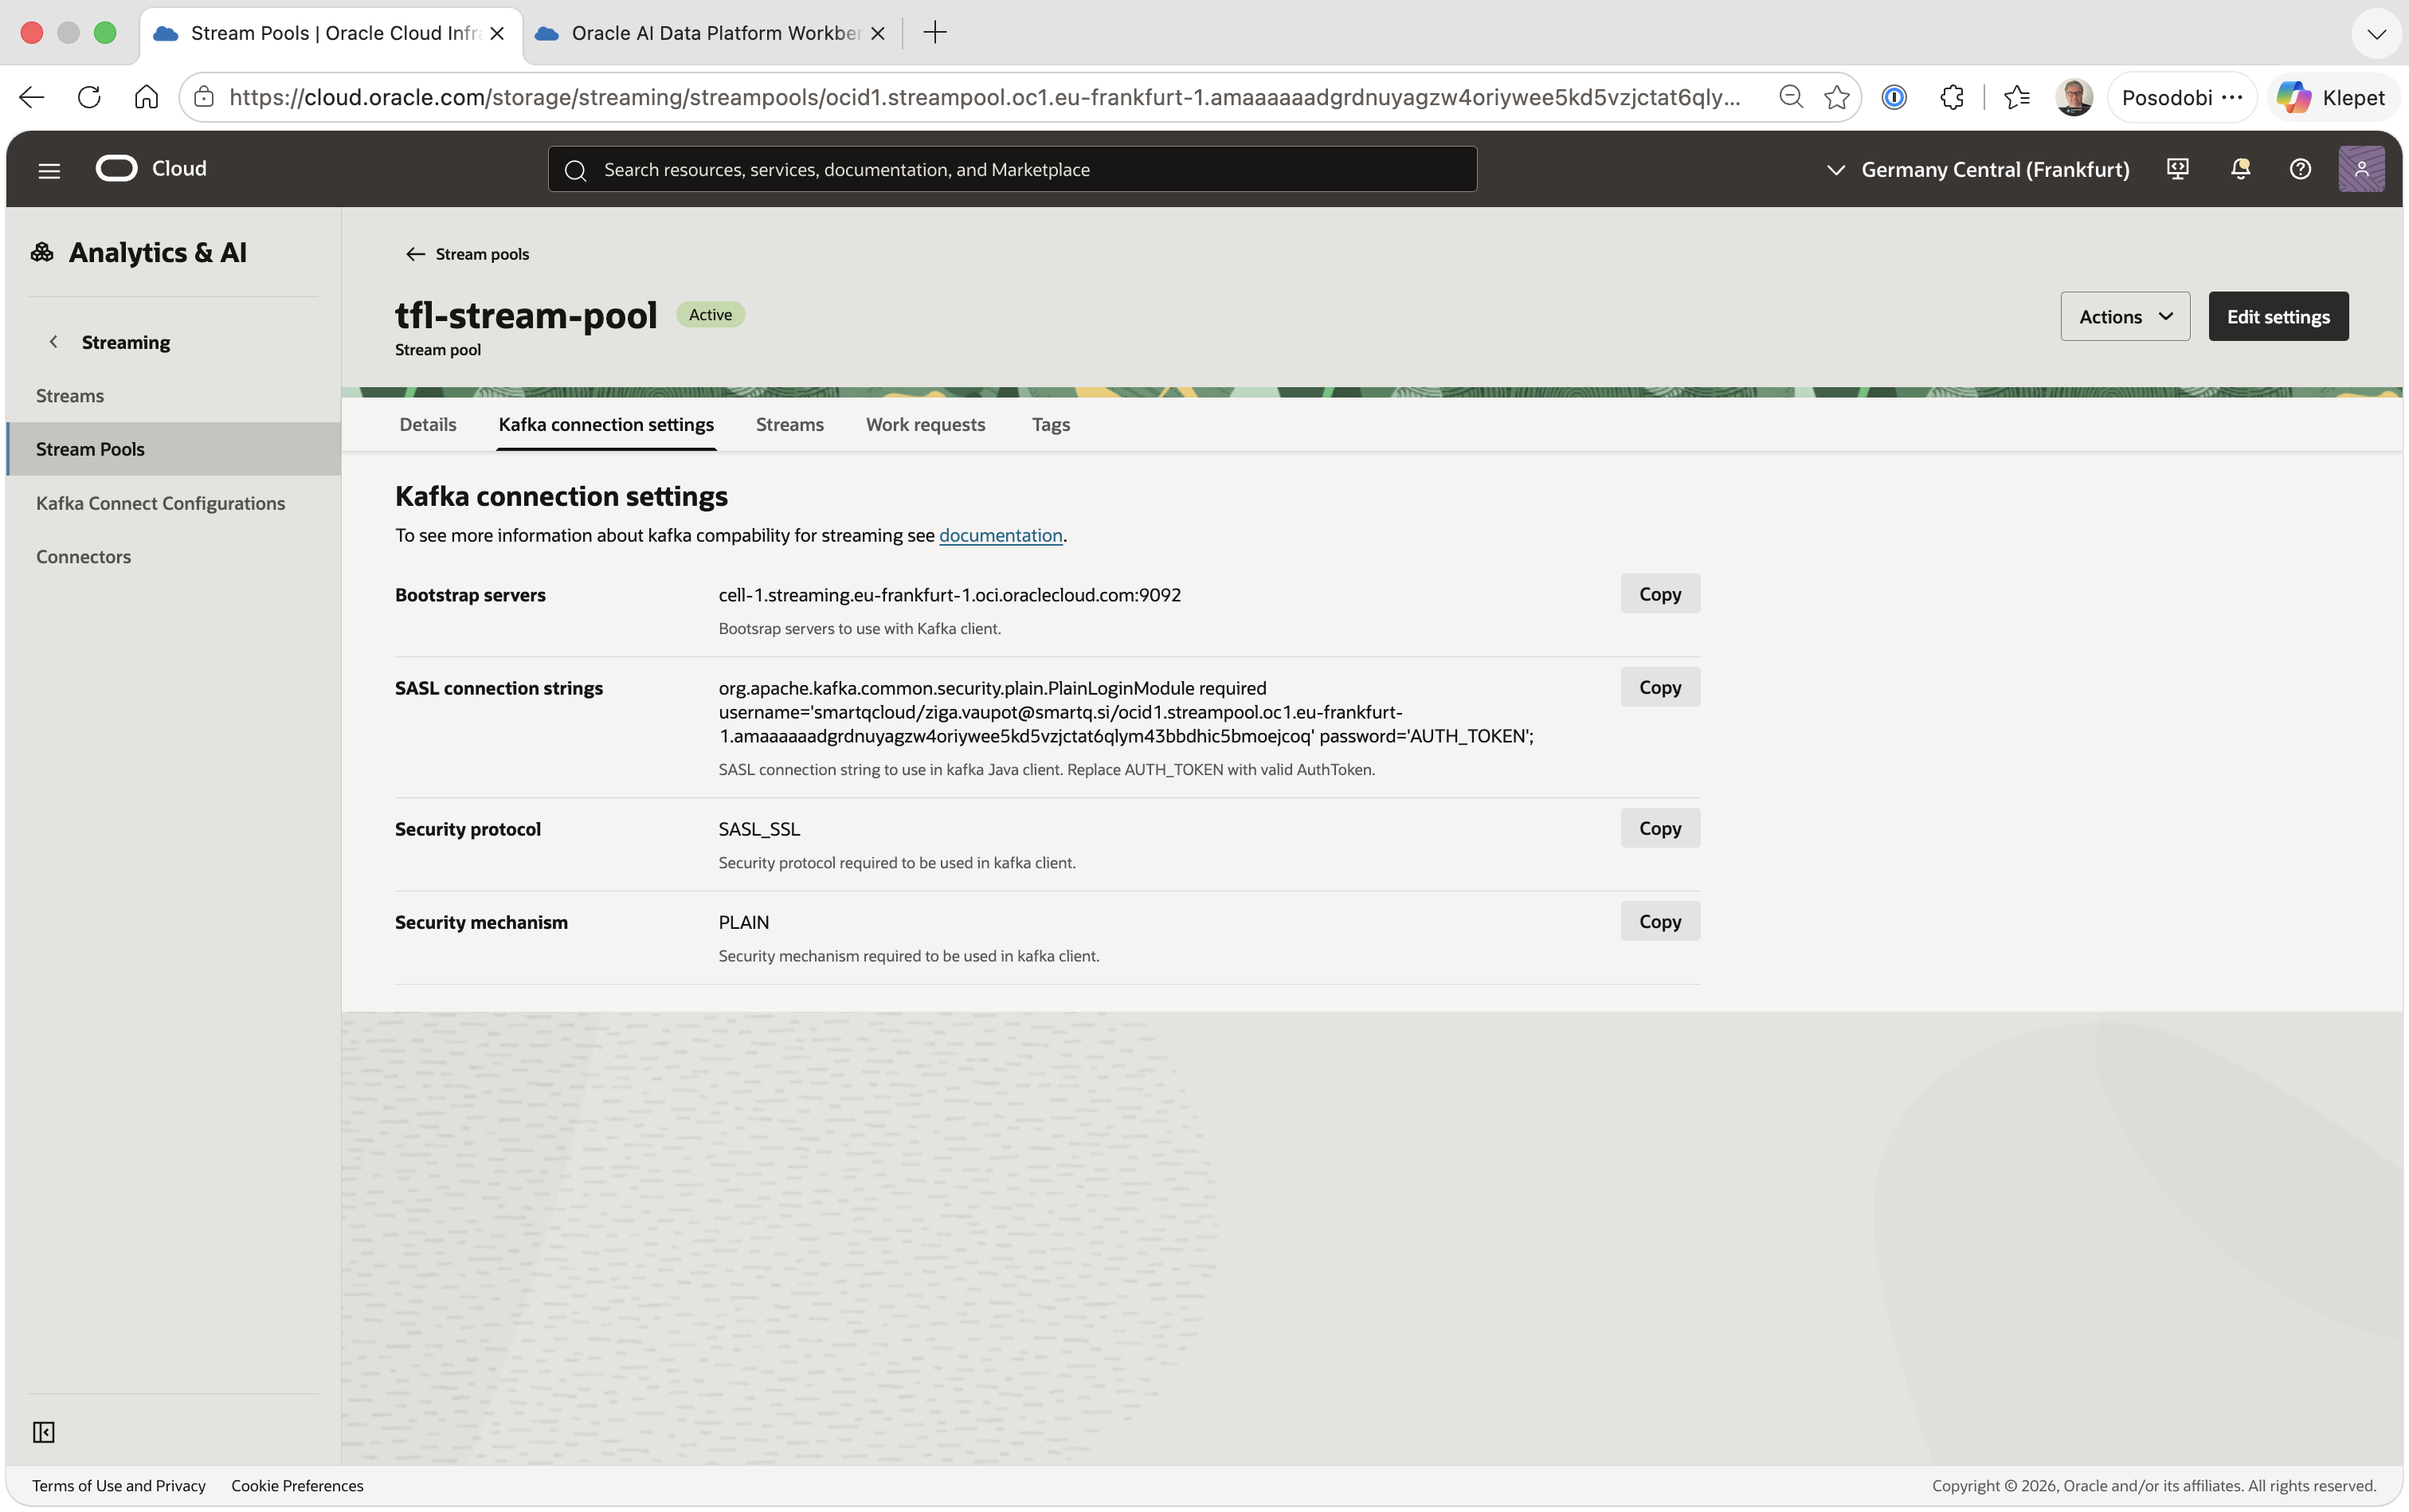
Task: Expand the Actions dropdown
Action: pyautogui.click(x=2125, y=316)
